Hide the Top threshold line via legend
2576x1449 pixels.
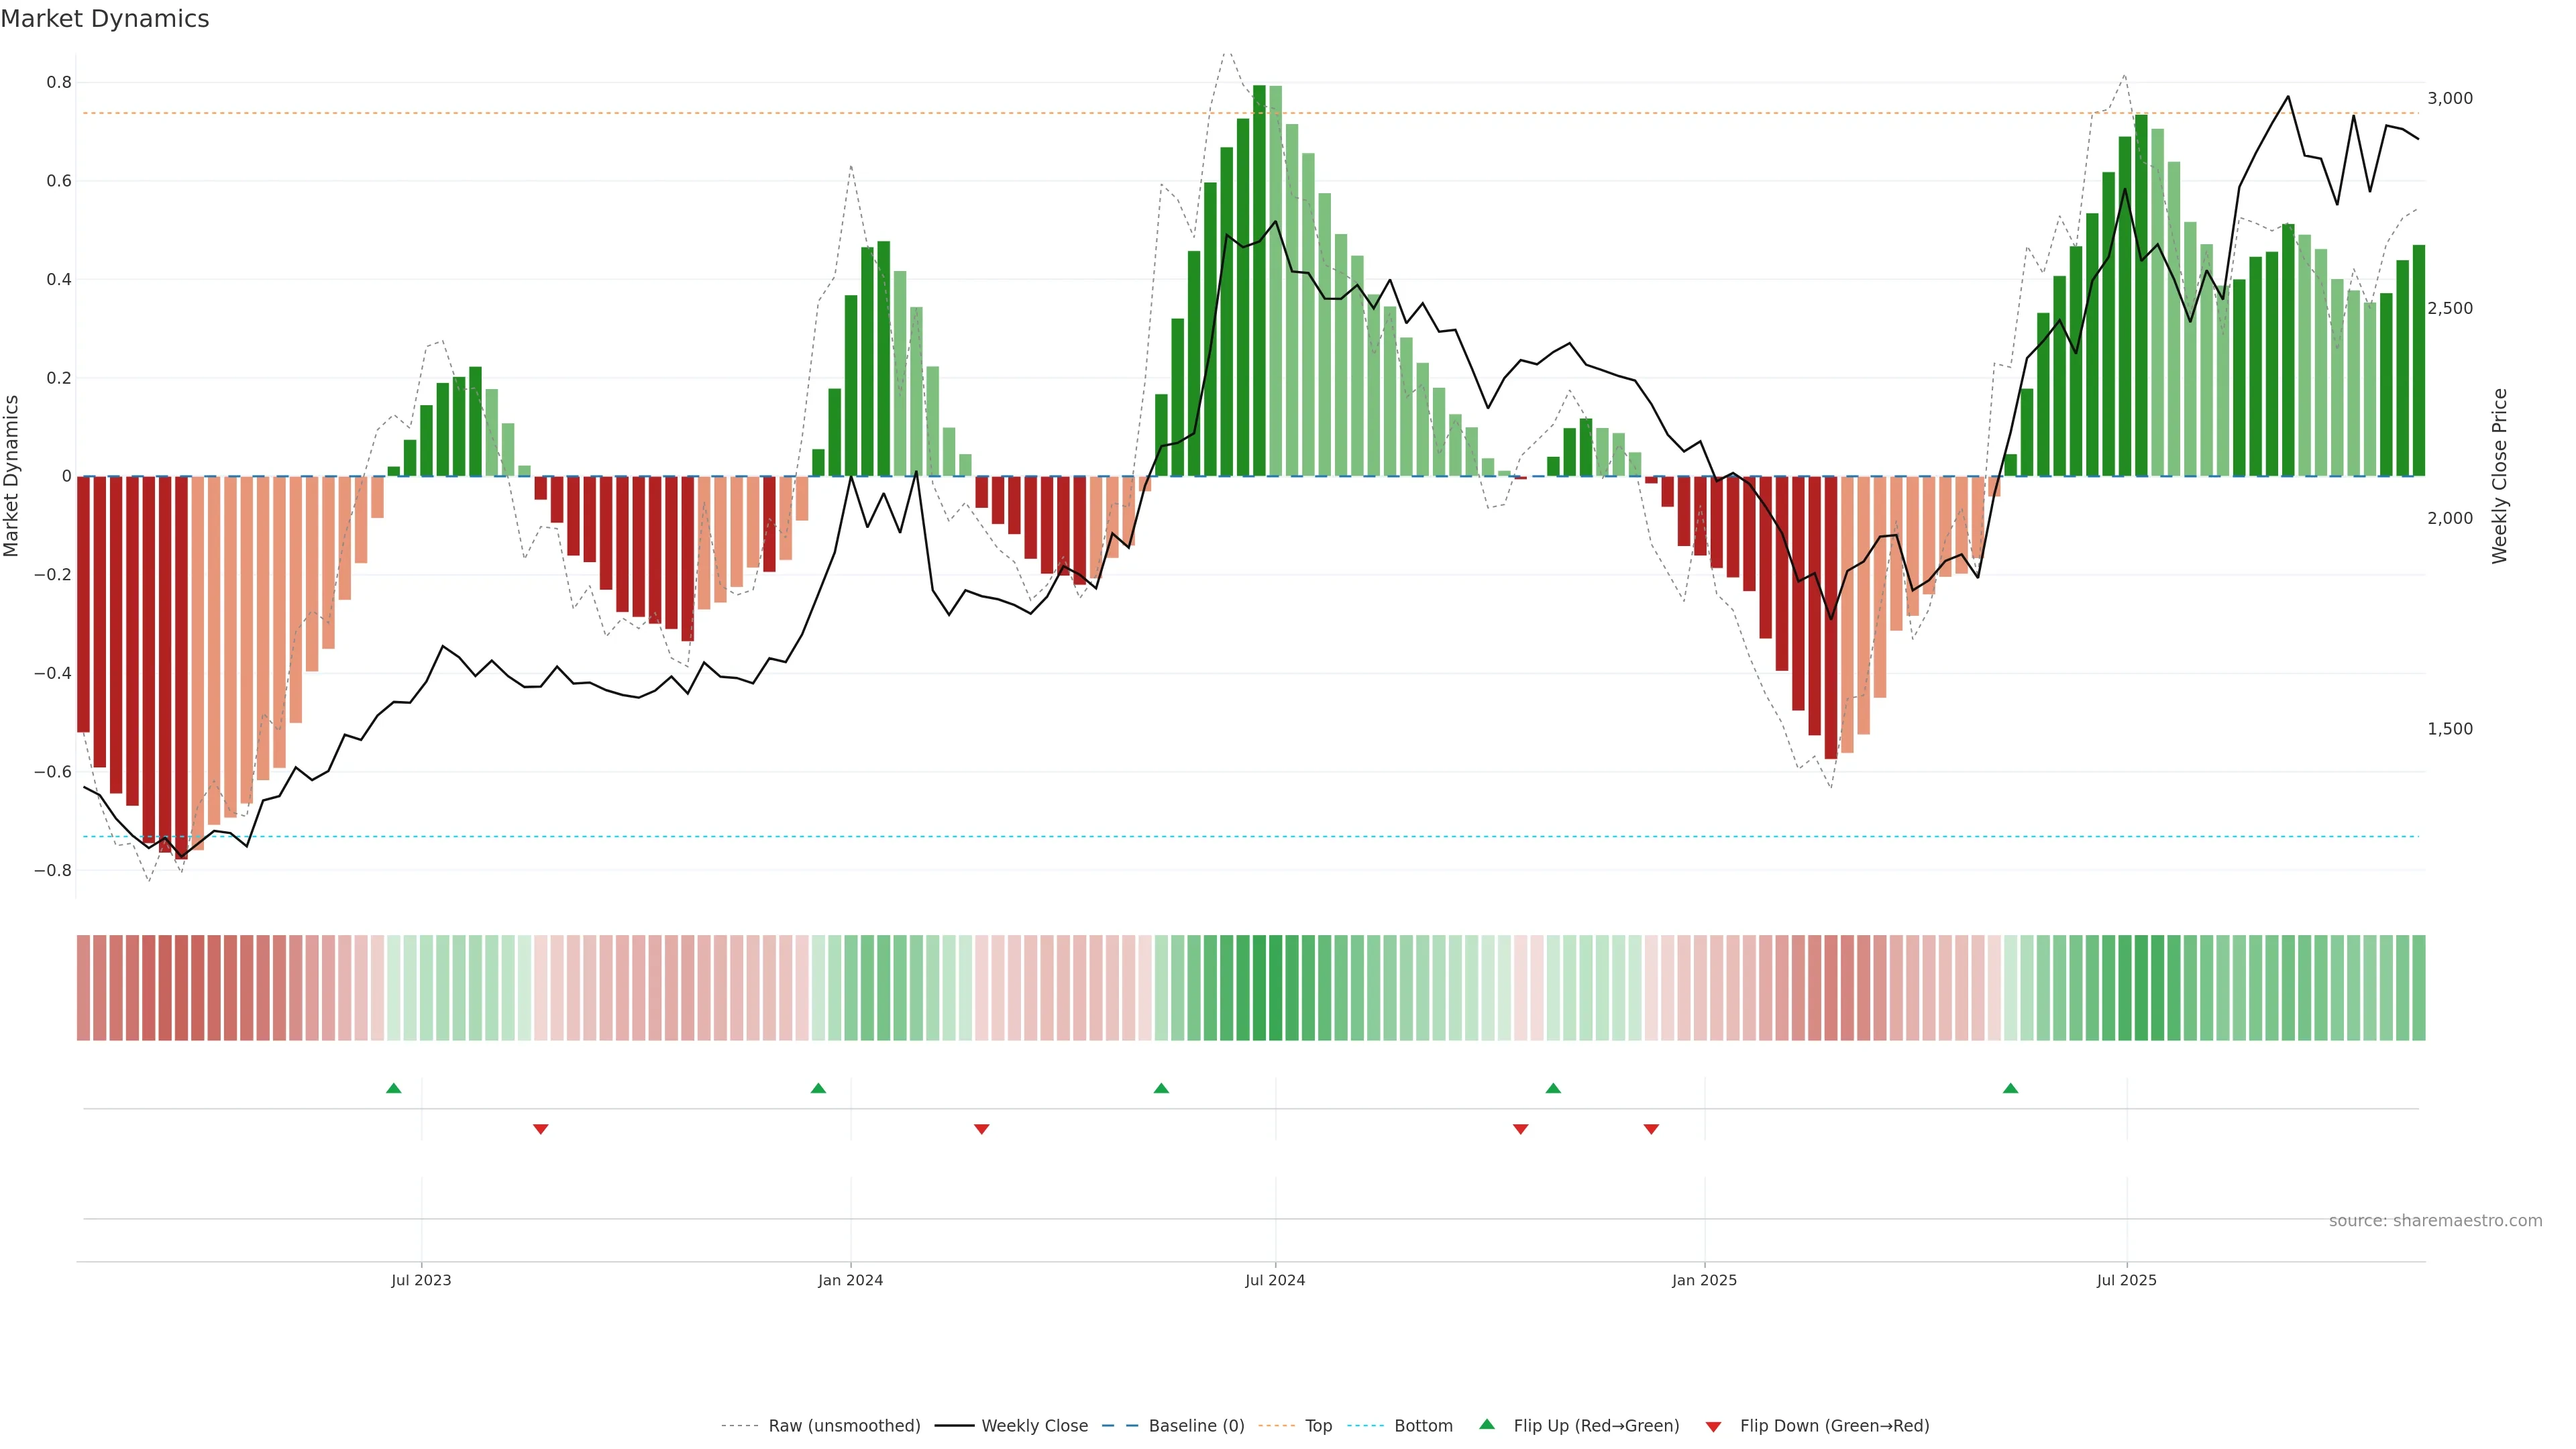click(x=1318, y=1426)
